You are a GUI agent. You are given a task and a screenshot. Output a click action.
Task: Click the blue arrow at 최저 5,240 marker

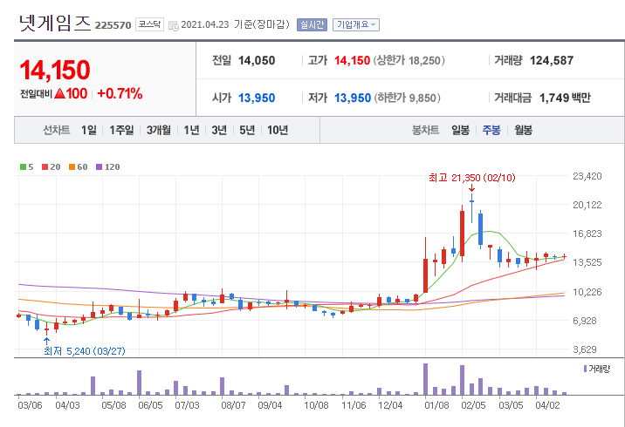click(46, 341)
